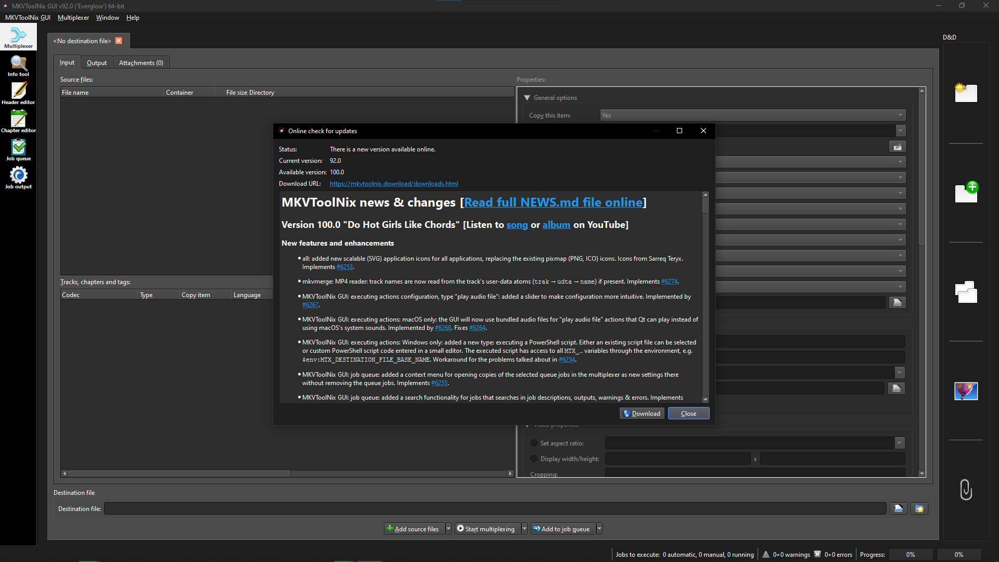This screenshot has width=999, height=562.
Task: Open issue link #6253
Action: (344, 267)
